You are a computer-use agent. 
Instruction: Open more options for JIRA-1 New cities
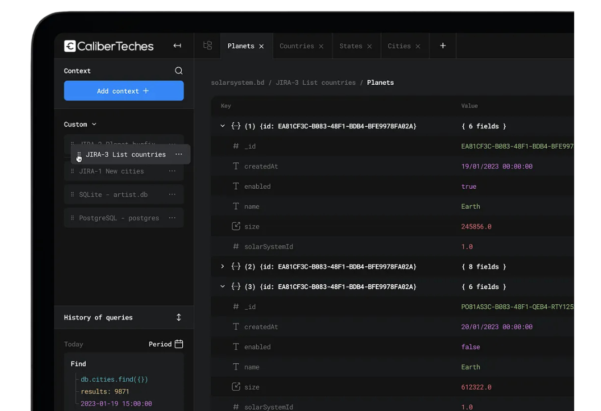tap(172, 171)
